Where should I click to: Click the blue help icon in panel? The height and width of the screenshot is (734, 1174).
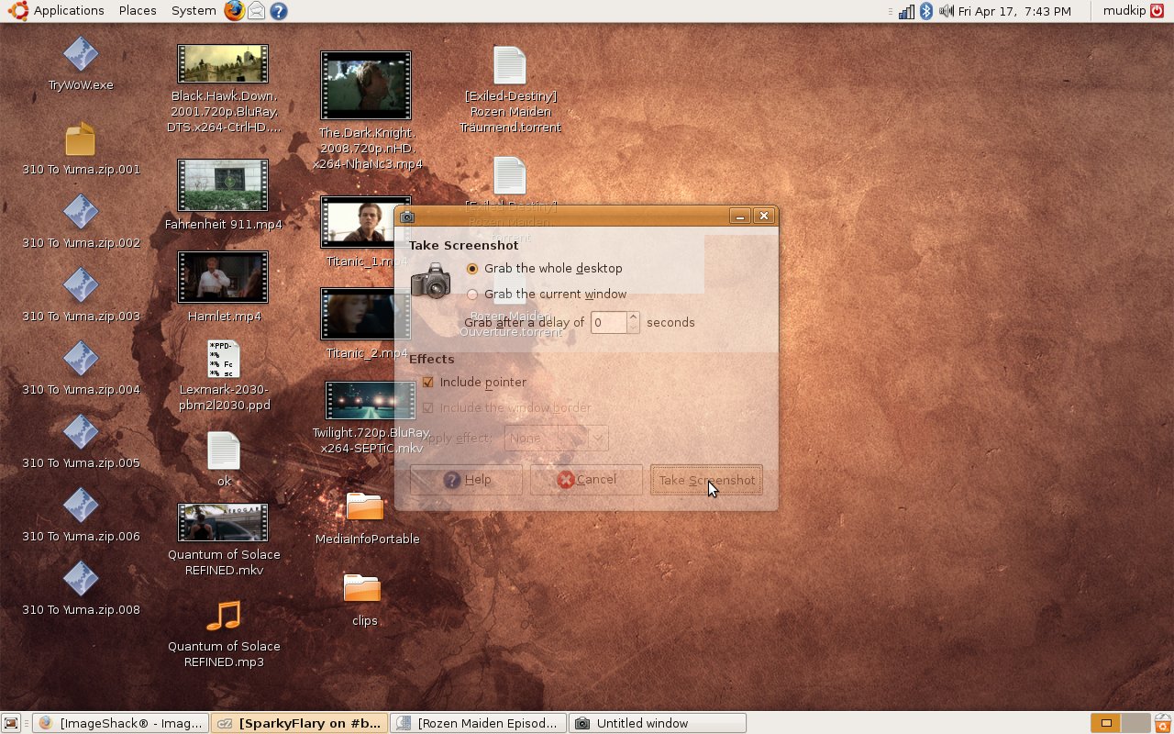coord(279,11)
